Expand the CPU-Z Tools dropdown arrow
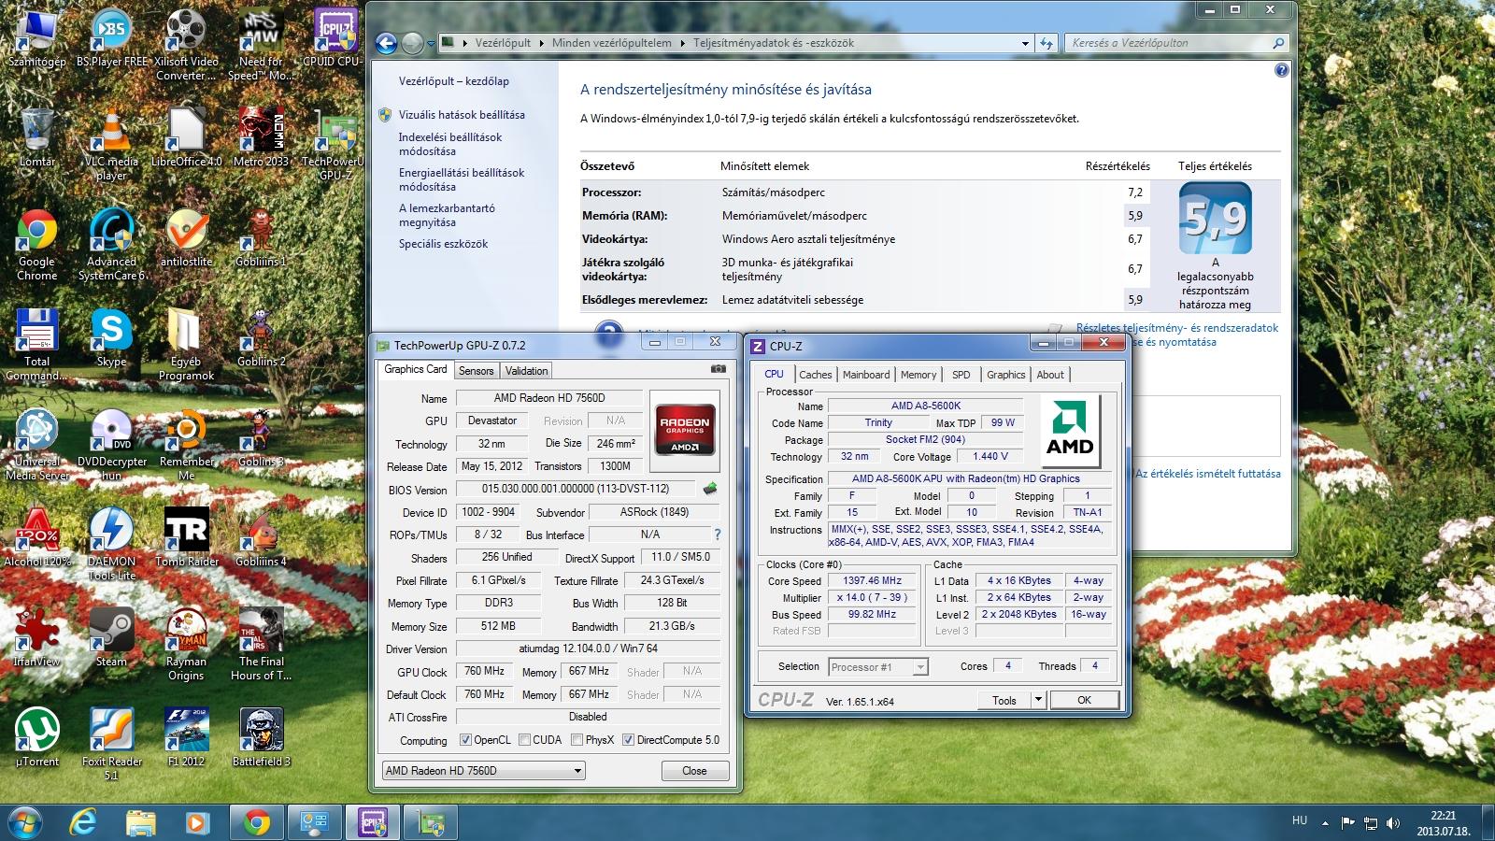 tap(1037, 700)
